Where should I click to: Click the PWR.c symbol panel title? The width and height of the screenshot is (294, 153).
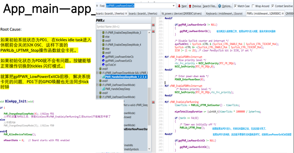pos(100,20)
